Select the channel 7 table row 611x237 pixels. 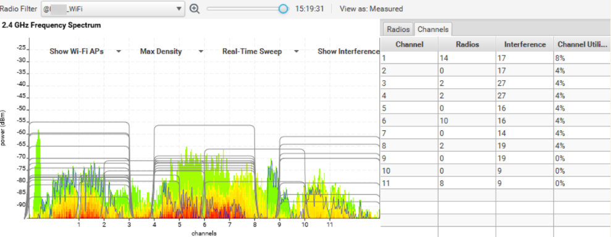495,133
